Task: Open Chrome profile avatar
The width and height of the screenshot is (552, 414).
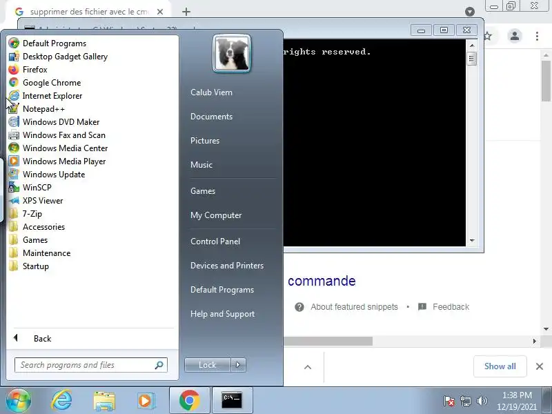Action: (515, 36)
